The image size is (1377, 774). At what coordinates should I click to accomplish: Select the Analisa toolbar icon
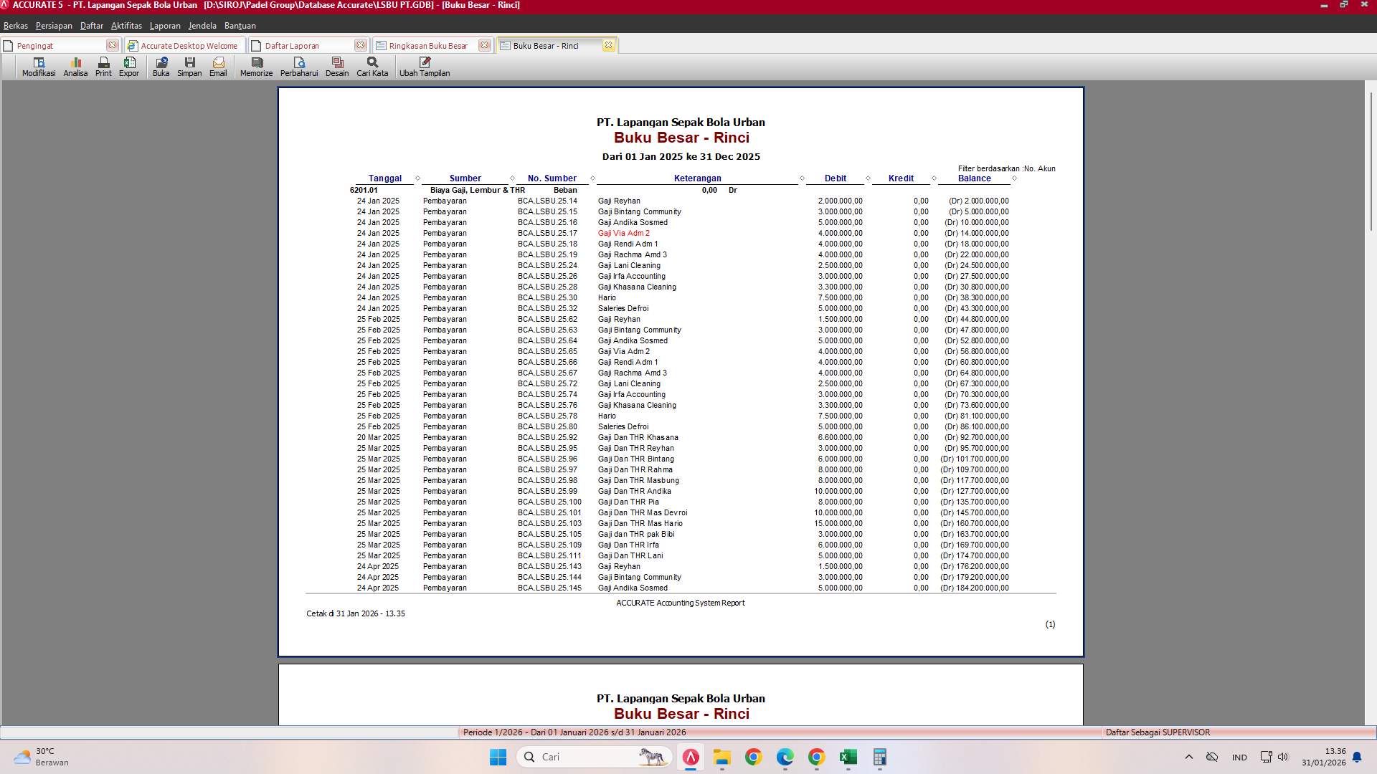point(75,67)
